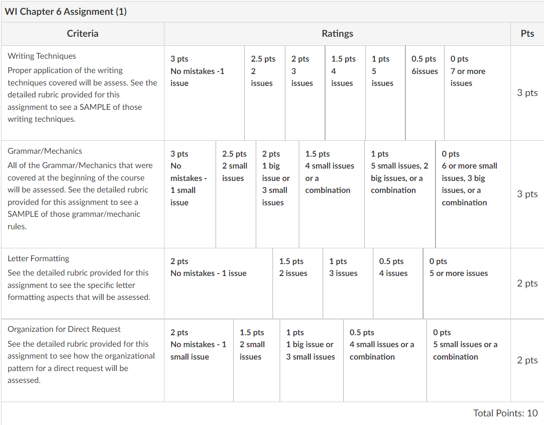The height and width of the screenshot is (425, 544).
Task: Select Grammar/Mechanics '0 pts 6 or more small issues' rating
Action: pos(473,194)
